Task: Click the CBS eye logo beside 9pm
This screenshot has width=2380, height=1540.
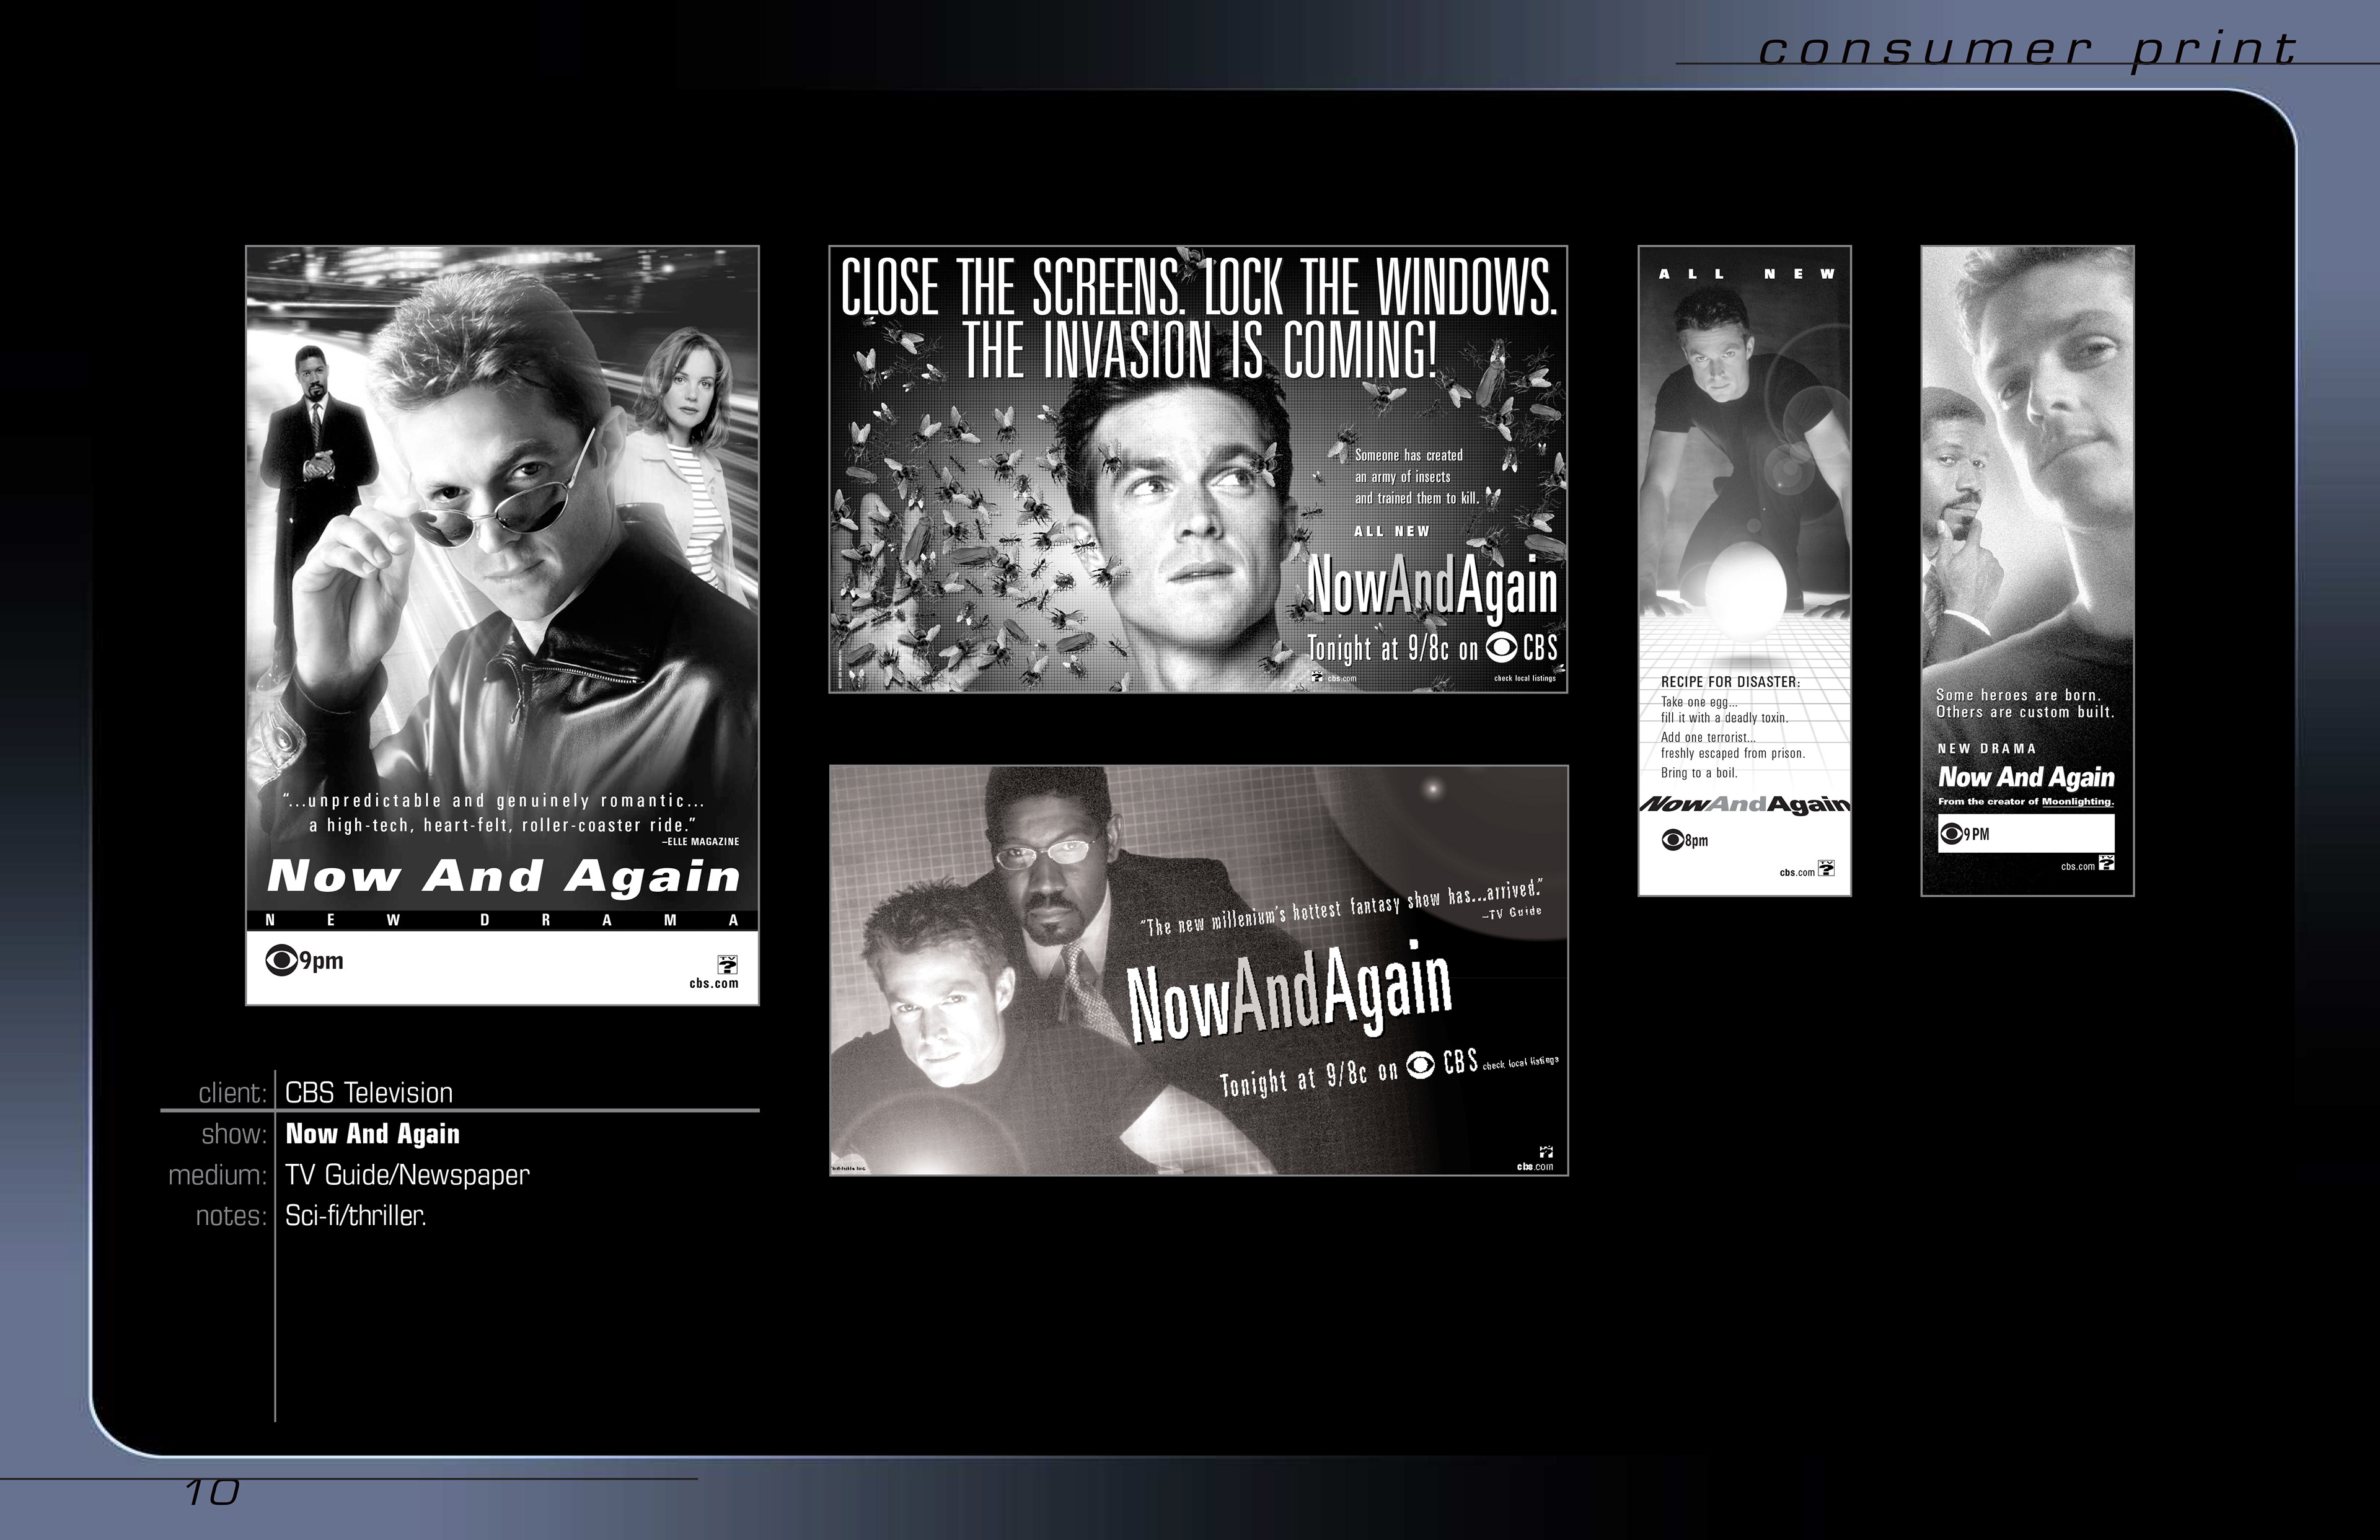Action: (x=282, y=961)
